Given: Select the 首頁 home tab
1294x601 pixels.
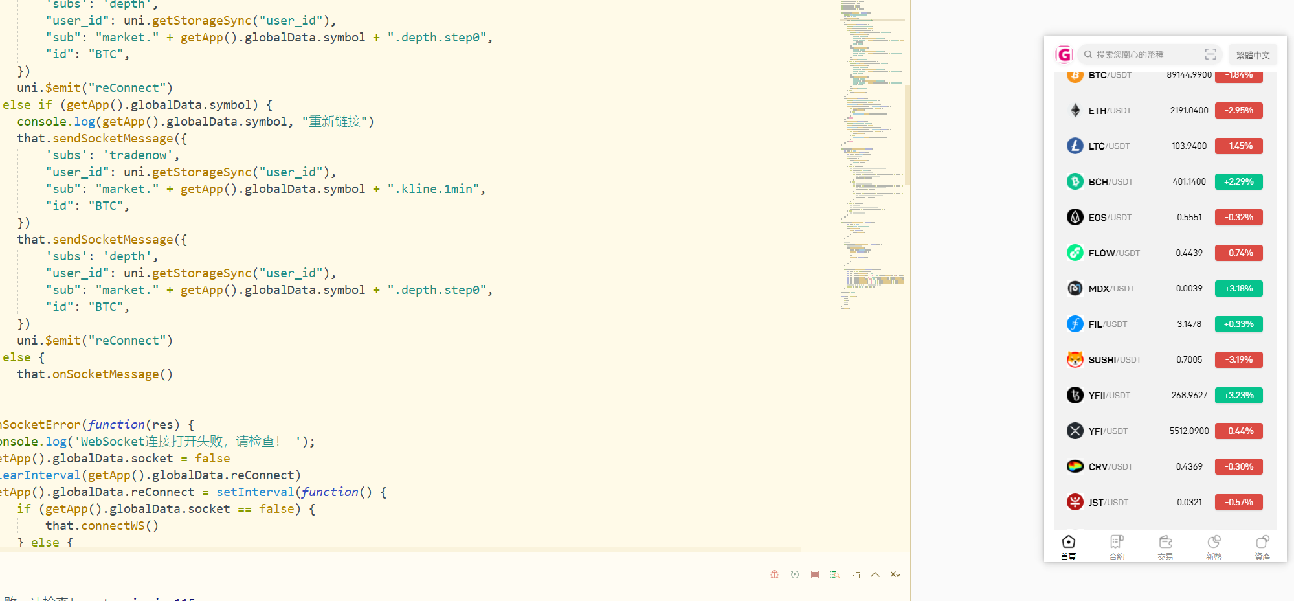Looking at the screenshot, I should pos(1068,547).
